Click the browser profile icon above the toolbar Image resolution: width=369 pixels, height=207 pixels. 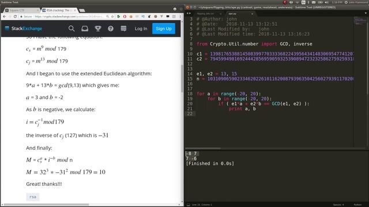tap(175, 9)
